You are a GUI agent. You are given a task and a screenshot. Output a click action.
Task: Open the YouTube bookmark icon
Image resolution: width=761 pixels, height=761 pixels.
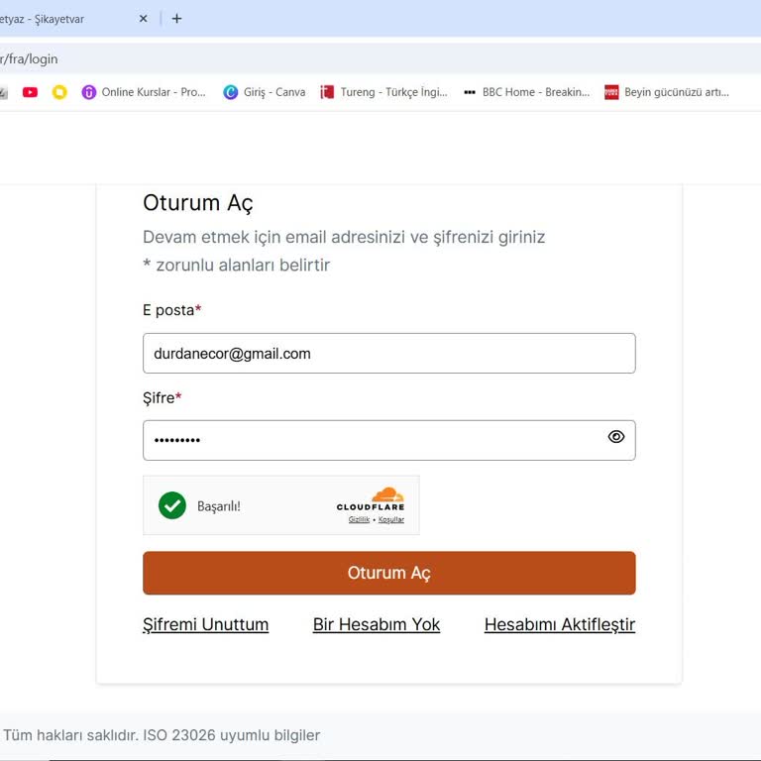(x=30, y=92)
